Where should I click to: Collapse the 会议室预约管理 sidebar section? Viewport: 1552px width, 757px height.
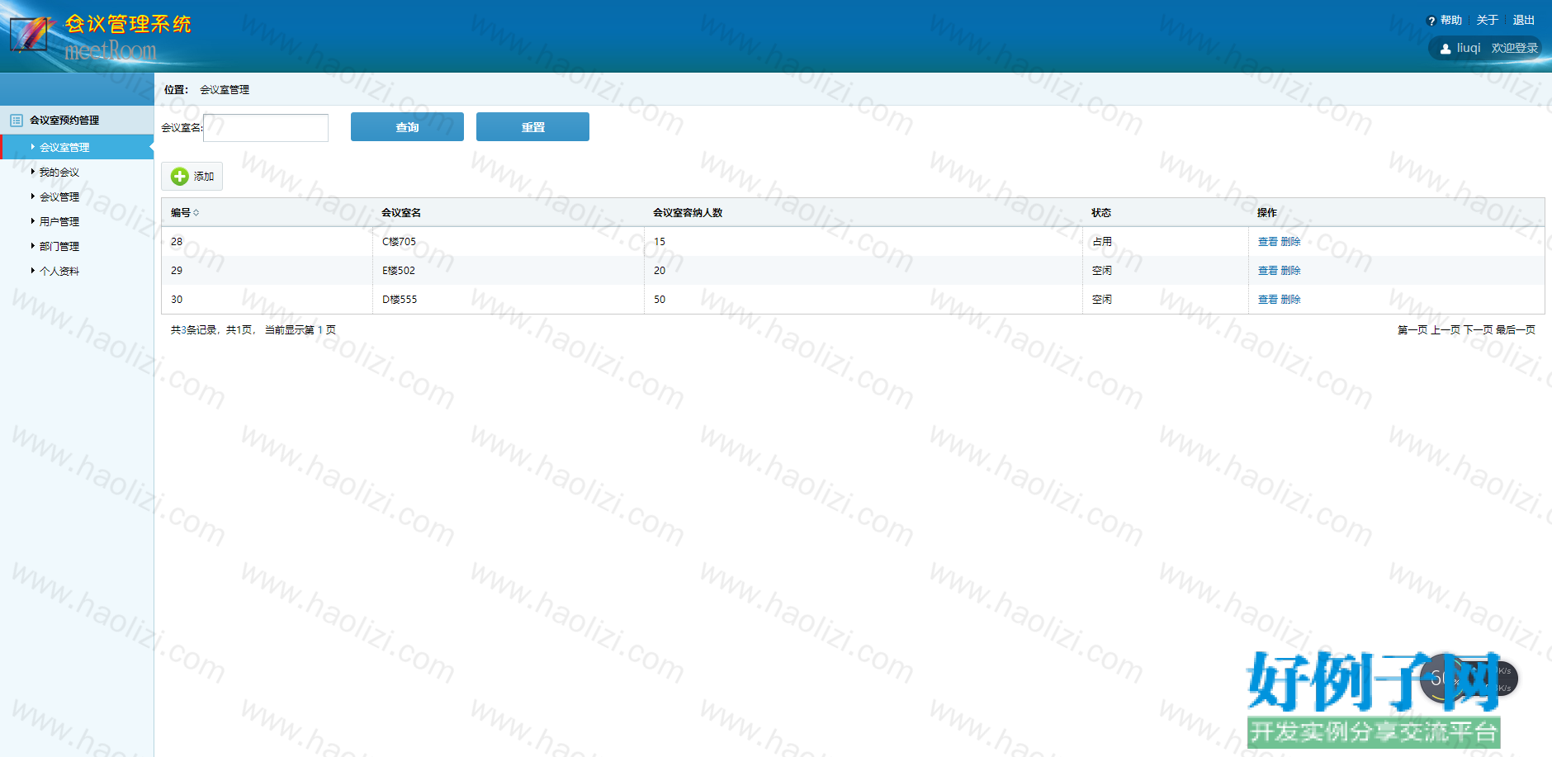point(77,121)
